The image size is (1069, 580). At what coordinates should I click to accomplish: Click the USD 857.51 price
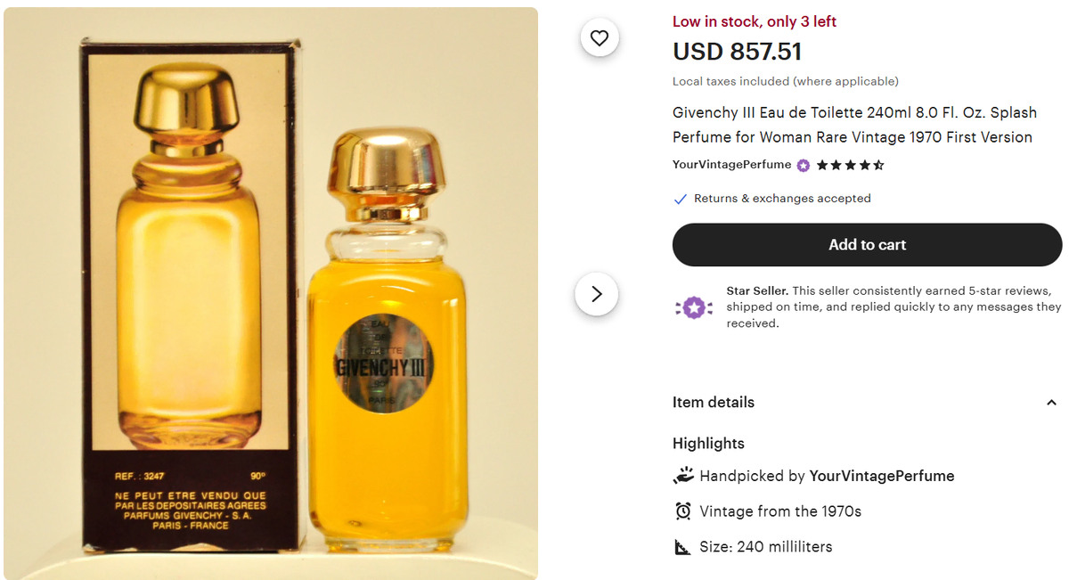click(x=738, y=52)
